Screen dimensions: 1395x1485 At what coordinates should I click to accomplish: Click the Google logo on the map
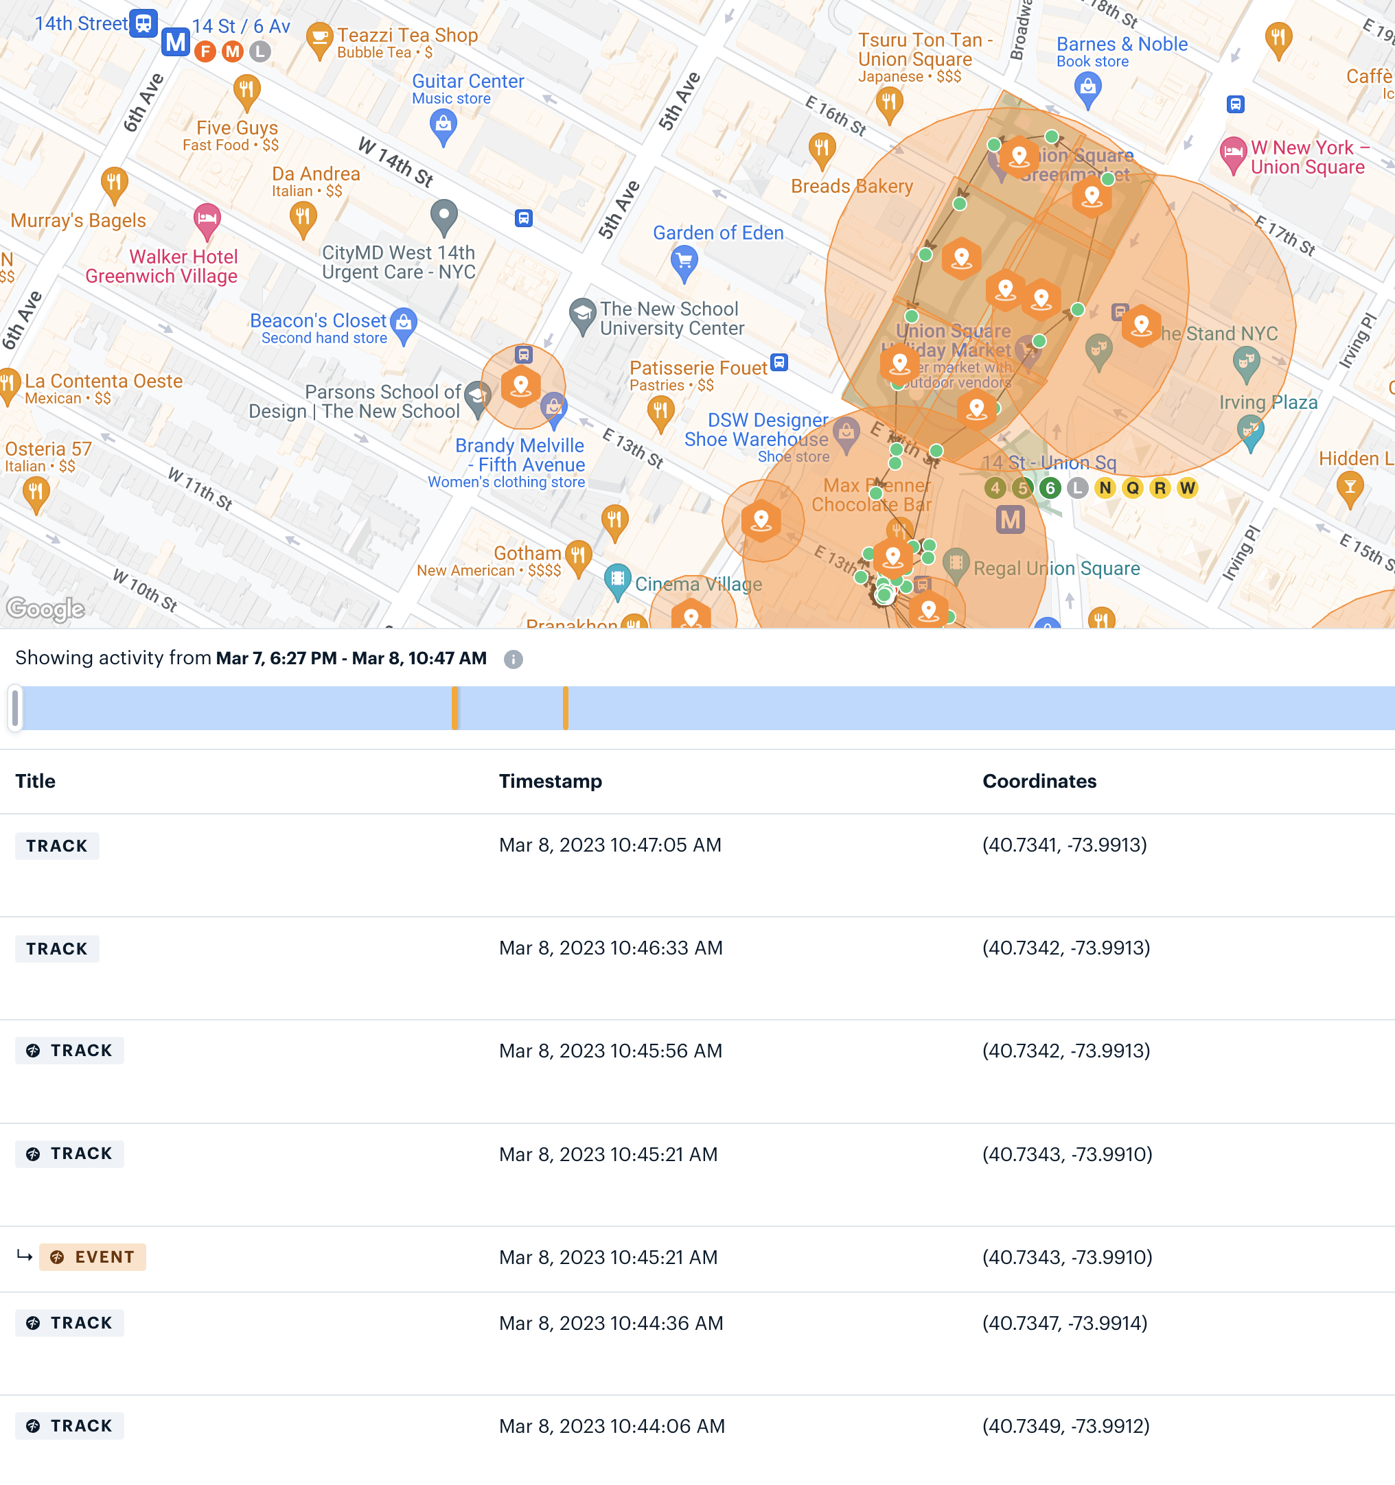45,609
